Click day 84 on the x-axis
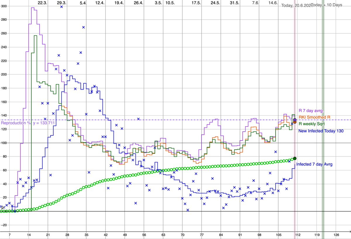 coord(221,235)
